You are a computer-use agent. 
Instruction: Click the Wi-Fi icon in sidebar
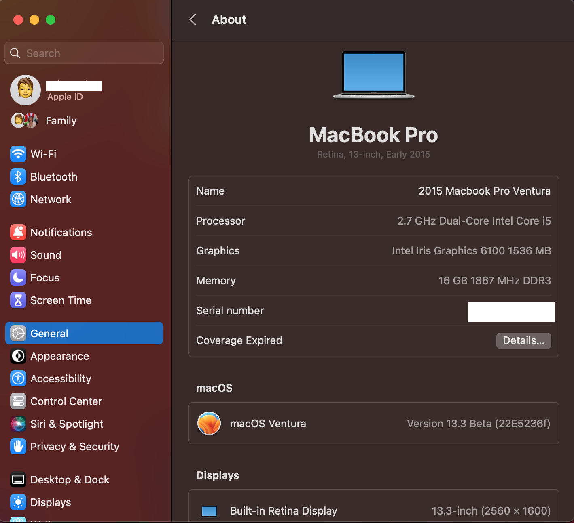pos(18,154)
